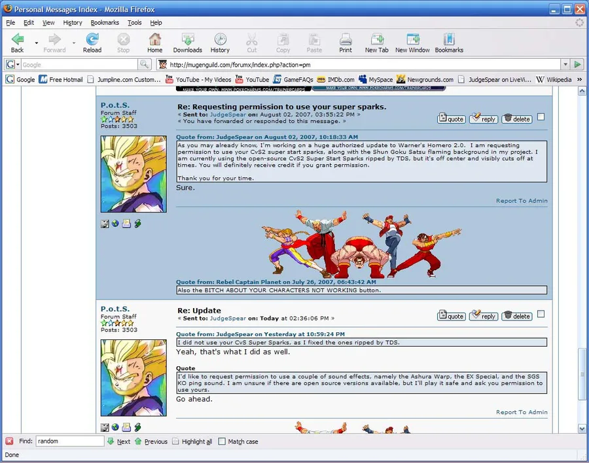The height and width of the screenshot is (463, 589).
Task: Click the Find text field
Action: pyautogui.click(x=70, y=441)
